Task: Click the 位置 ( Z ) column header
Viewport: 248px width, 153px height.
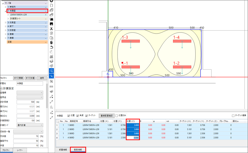Action: [x=133, y=121]
